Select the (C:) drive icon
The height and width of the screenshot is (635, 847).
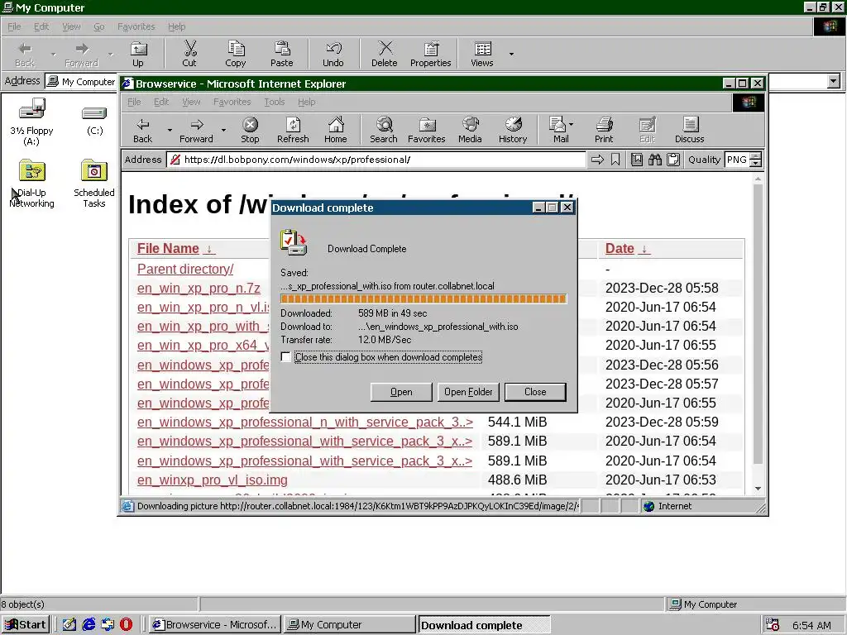pyautogui.click(x=94, y=112)
